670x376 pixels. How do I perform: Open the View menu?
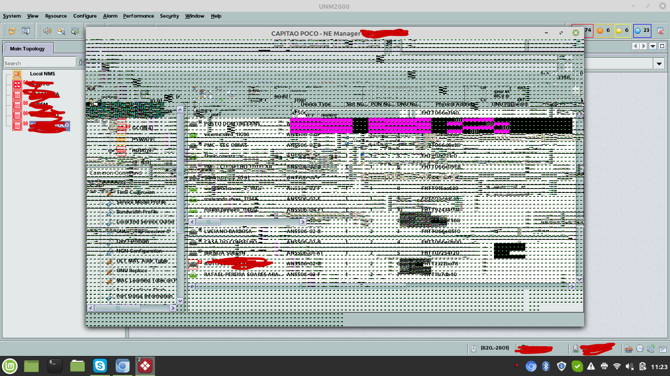tap(33, 16)
